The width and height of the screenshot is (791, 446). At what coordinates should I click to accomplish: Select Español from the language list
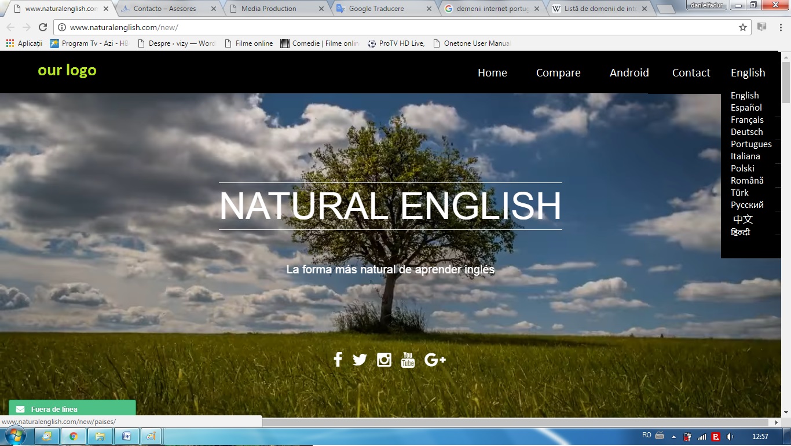746,108
